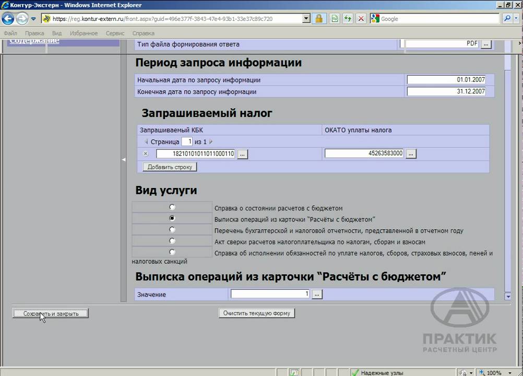The width and height of the screenshot is (523, 376).
Task: Click the Надежные узлы security zone
Action: [382, 373]
